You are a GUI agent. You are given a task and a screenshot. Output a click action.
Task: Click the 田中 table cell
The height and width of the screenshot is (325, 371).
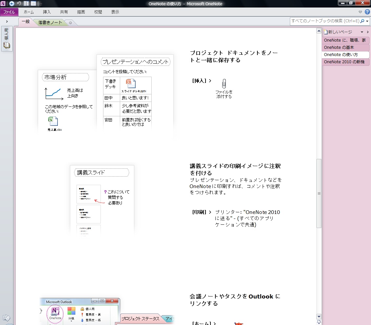[x=112, y=98]
